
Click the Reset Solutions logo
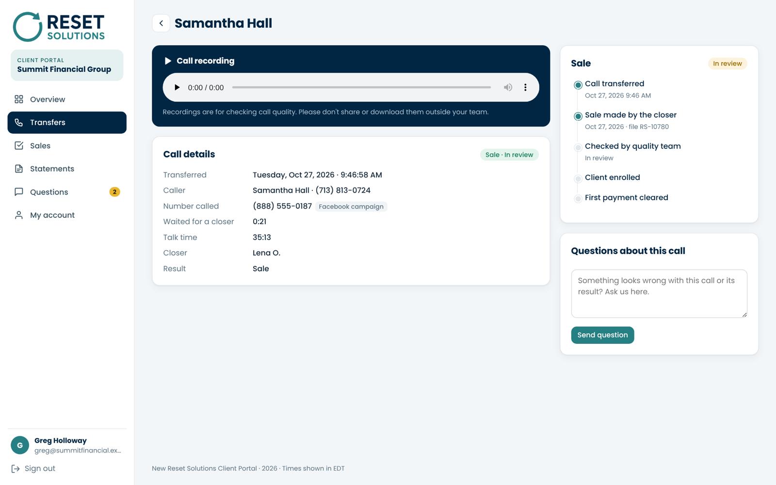pos(59,27)
